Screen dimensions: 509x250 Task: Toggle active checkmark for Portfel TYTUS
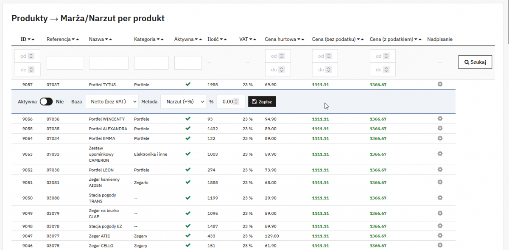188,84
